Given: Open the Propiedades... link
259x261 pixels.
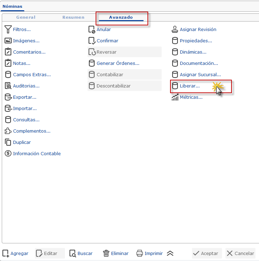Looking at the screenshot, I should tap(196, 41).
